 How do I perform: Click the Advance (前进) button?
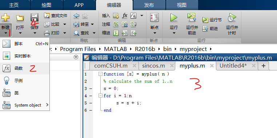(210, 29)
